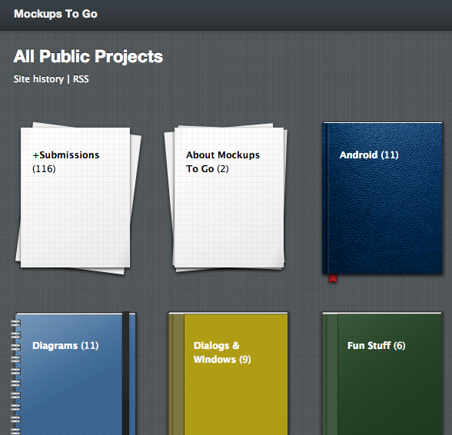Open the spiral-bound Diagrams notebook
Screen dimensions: 452x435
click(74, 374)
